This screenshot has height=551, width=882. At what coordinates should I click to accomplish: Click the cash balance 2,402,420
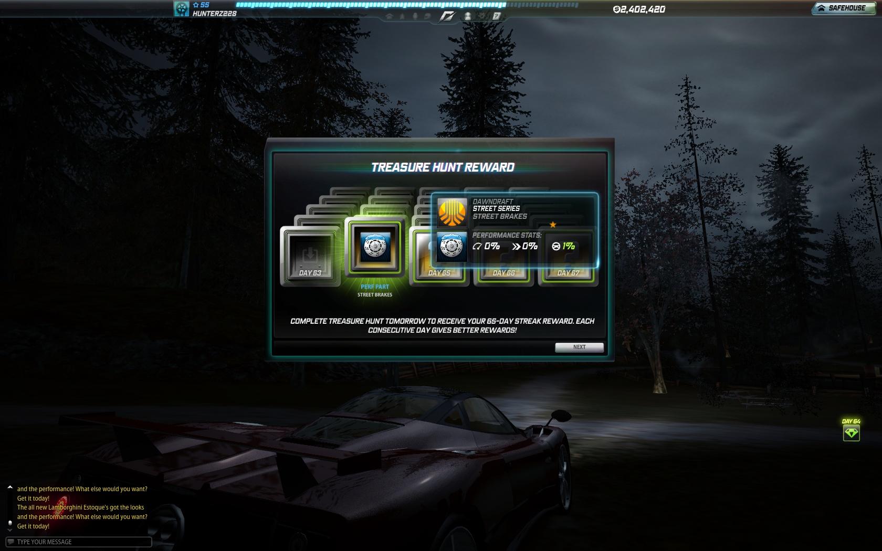click(x=639, y=9)
